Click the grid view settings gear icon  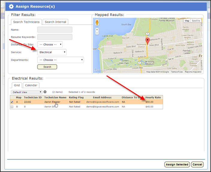[45, 92]
